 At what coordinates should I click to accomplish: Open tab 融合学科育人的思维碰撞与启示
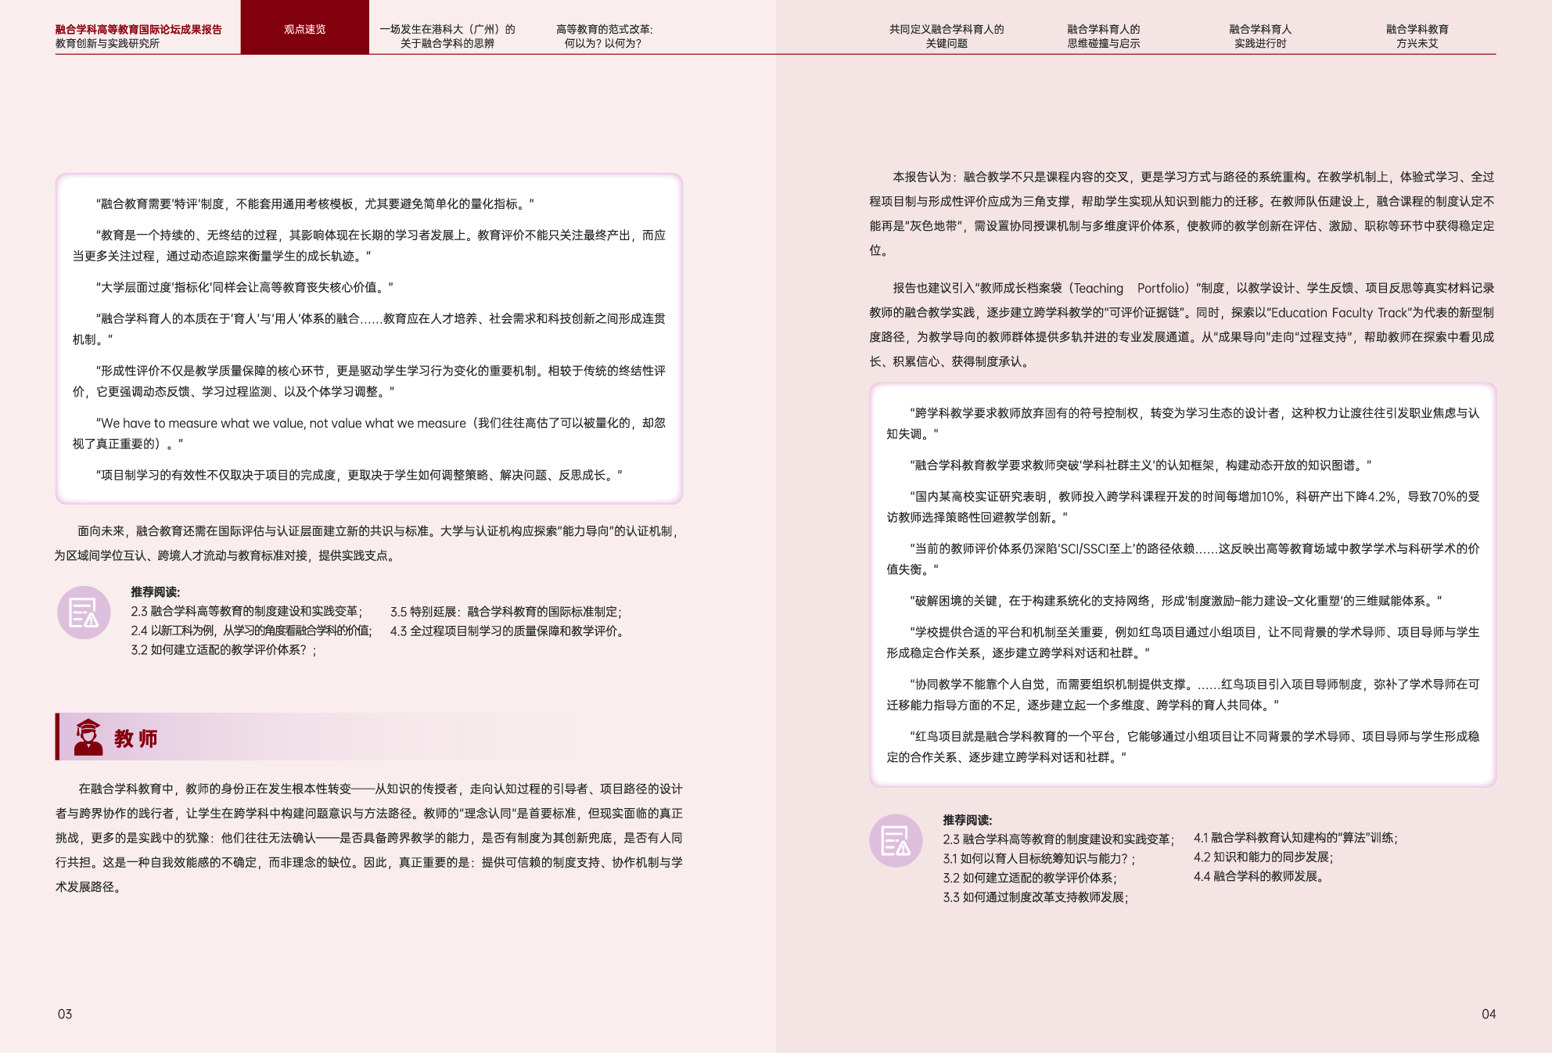point(1104,36)
